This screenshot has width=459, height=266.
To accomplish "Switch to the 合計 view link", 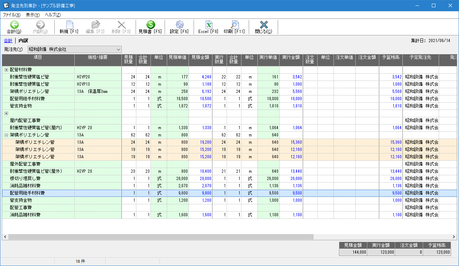I will click(8, 41).
